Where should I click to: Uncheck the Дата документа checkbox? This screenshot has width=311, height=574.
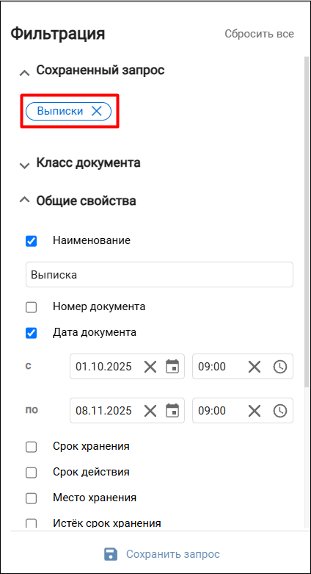31,333
